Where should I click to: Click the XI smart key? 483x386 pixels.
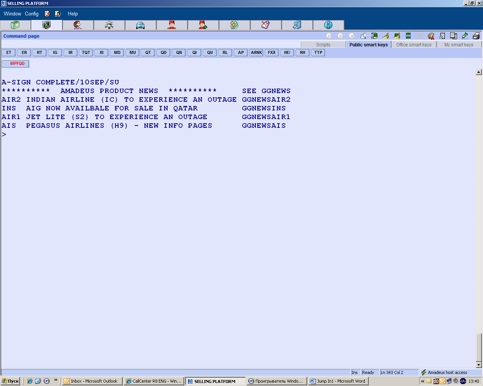coord(102,53)
